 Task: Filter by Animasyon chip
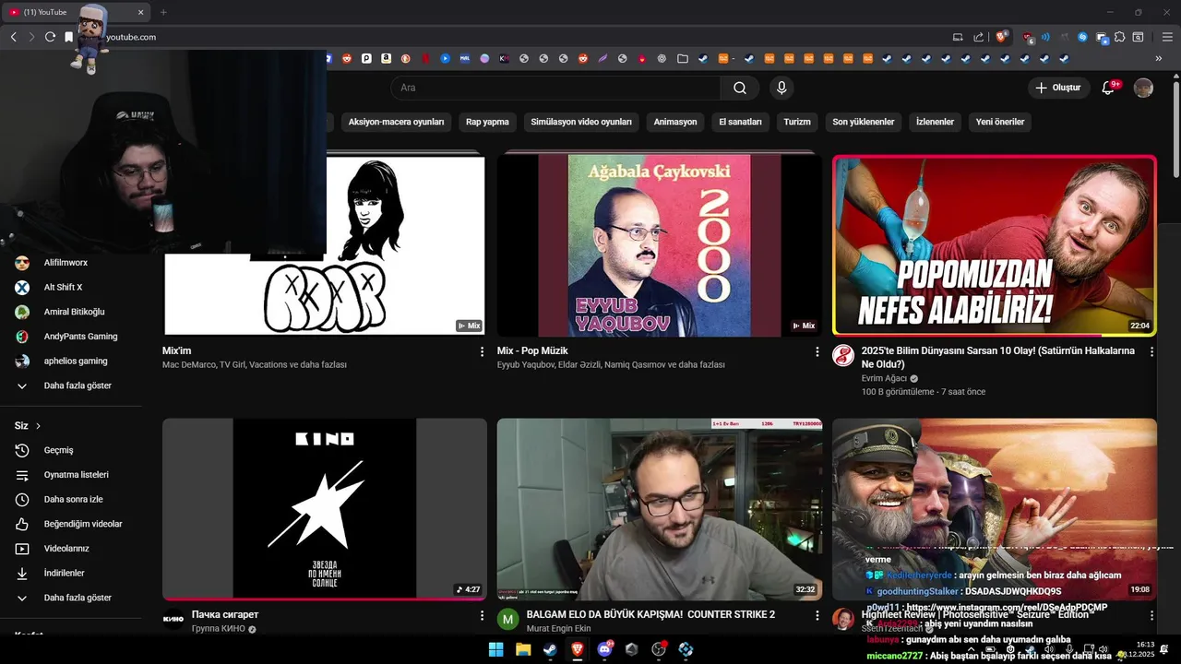point(675,122)
